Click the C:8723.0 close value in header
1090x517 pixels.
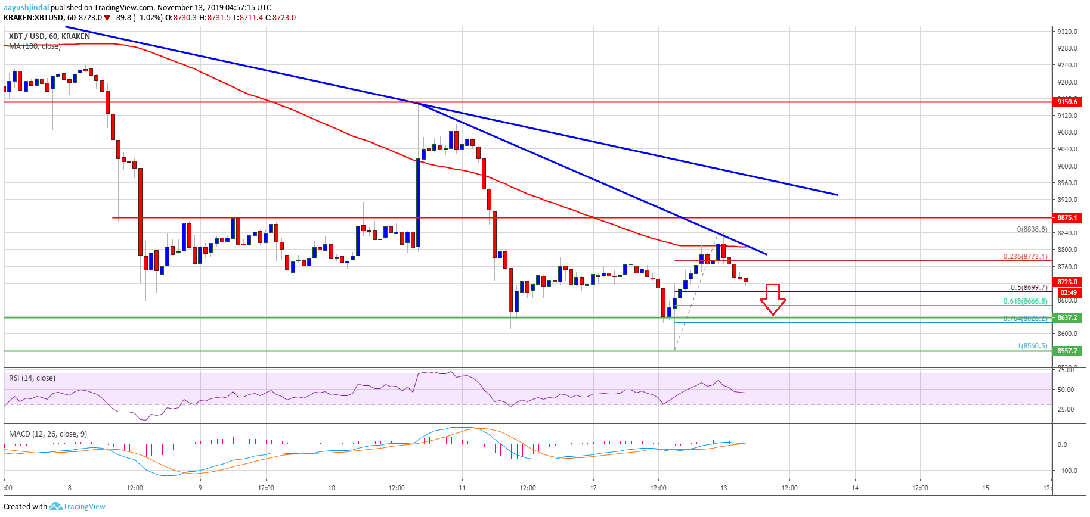[280, 18]
